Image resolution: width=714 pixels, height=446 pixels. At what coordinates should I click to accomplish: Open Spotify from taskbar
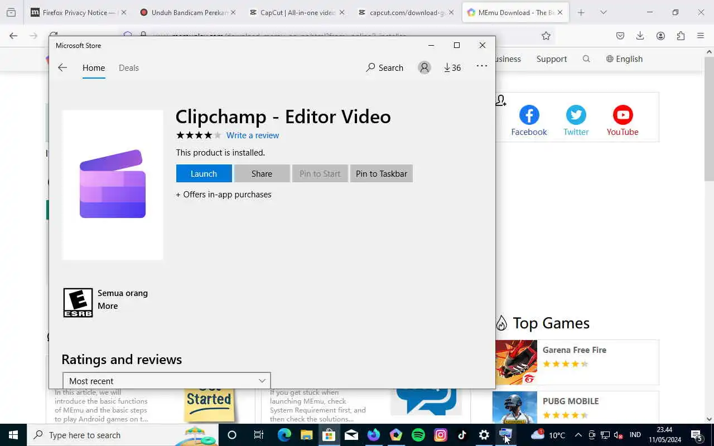418,435
